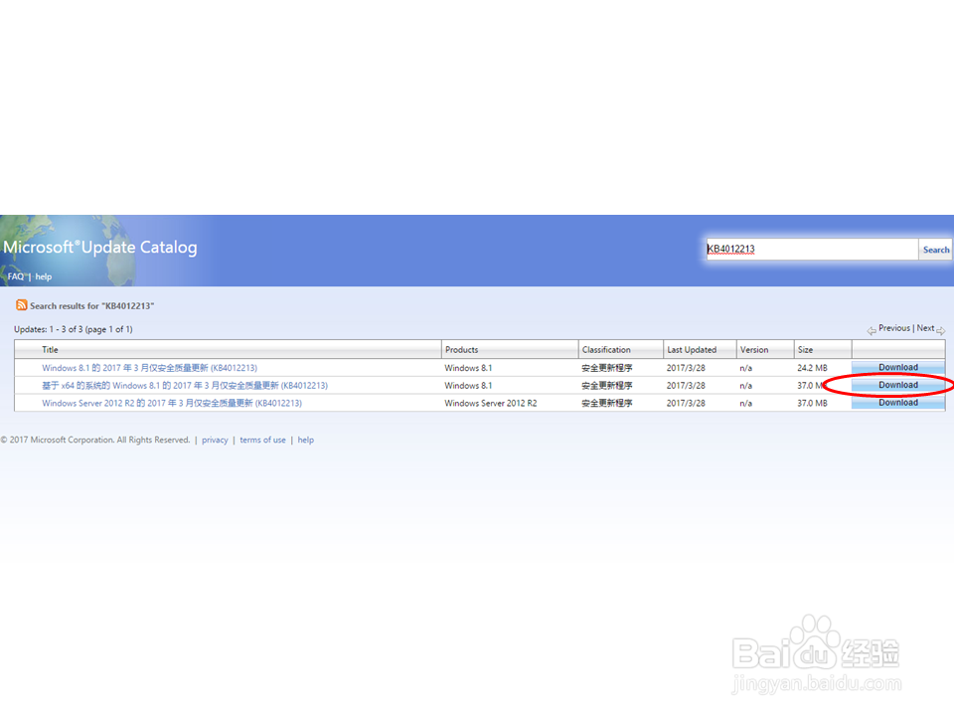Click the KB4012213 search input field
This screenshot has height=716, width=954.
(x=812, y=249)
